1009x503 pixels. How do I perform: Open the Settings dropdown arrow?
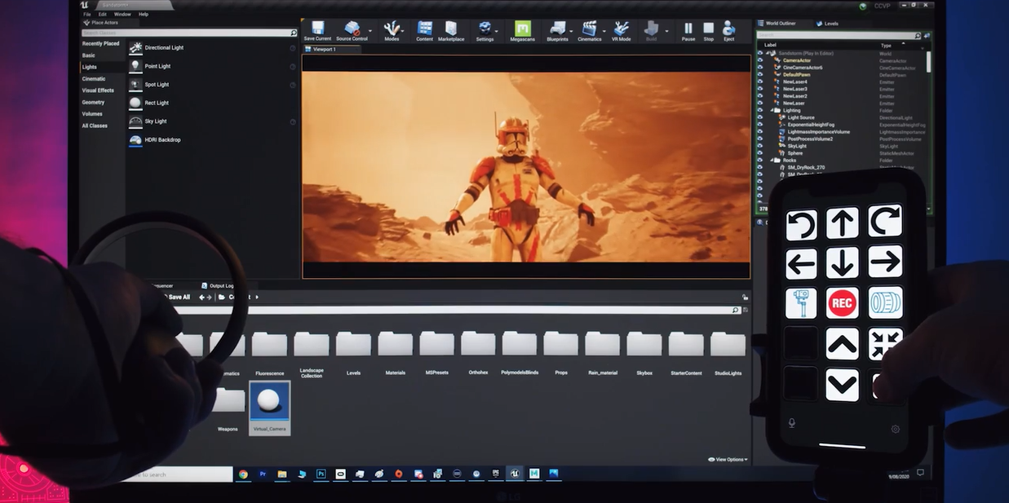tap(498, 31)
